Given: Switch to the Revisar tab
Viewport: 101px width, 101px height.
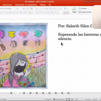Looking at the screenshot, I should (x=43, y=5).
